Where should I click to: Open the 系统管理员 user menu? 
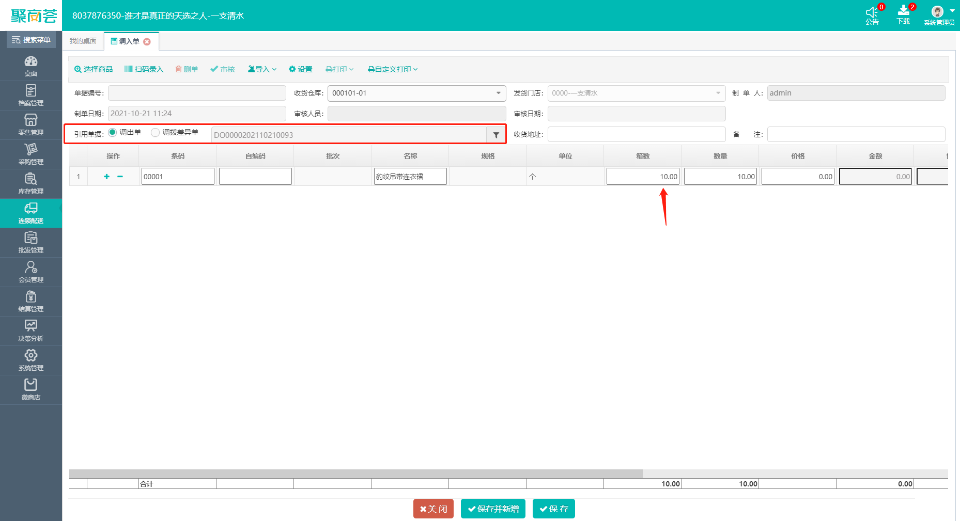click(939, 15)
